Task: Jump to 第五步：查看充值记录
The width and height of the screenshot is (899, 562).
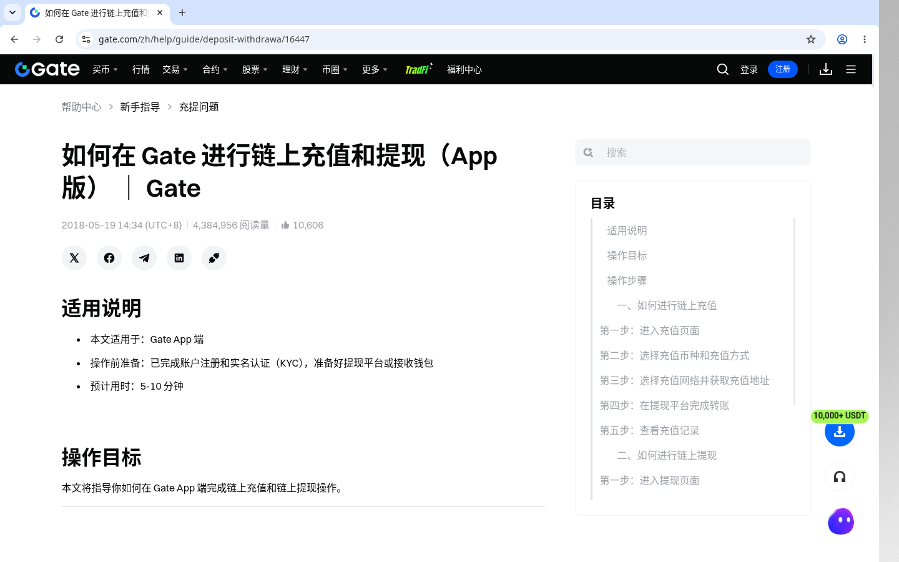Action: [649, 430]
